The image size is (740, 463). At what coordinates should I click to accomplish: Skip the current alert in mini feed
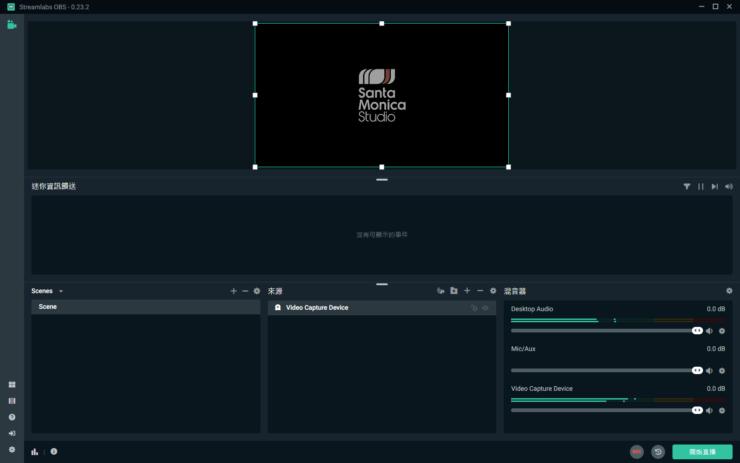coord(715,187)
